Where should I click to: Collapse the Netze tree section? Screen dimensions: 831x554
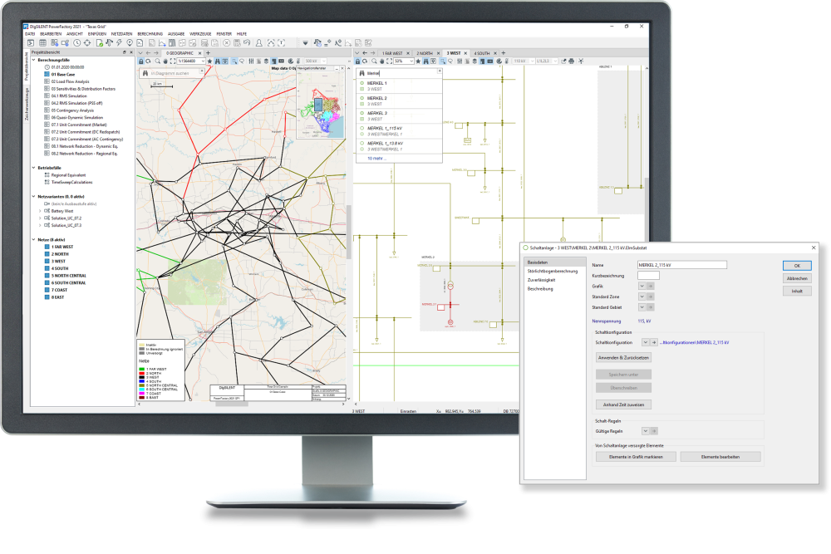point(33,239)
